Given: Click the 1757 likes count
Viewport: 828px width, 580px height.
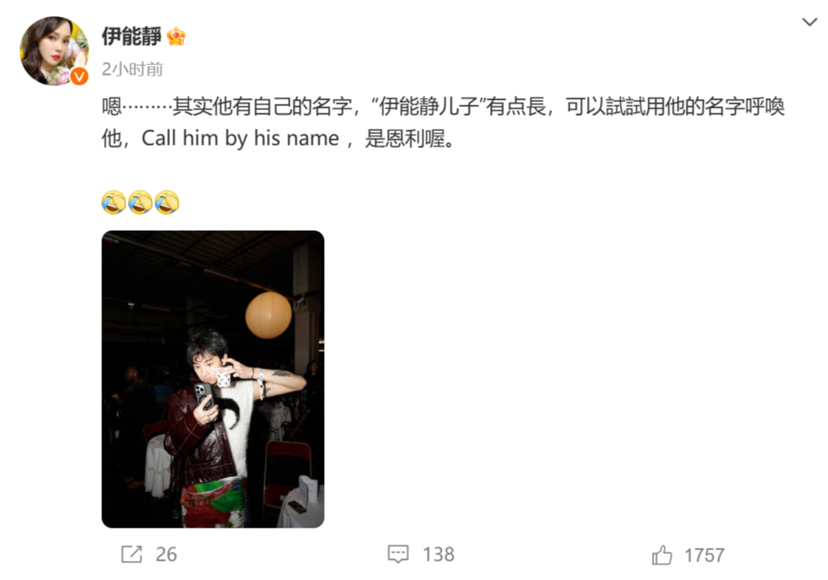Looking at the screenshot, I should (x=704, y=555).
